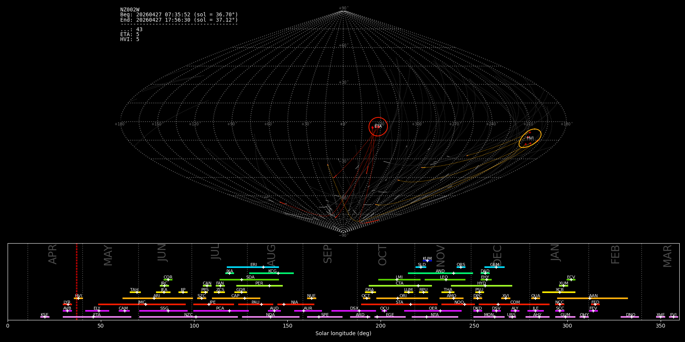Click the red ETA radiant circle on the sky map
685x342 pixels.
[x=378, y=127]
